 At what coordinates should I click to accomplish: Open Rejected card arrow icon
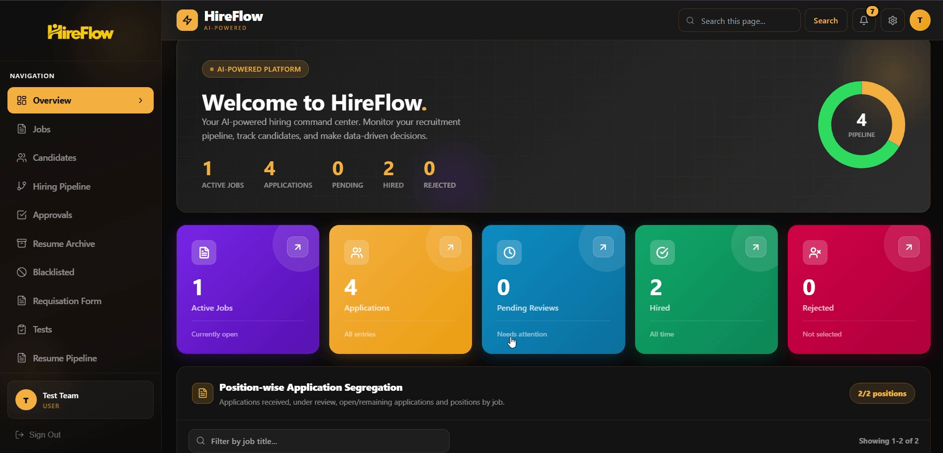909,247
